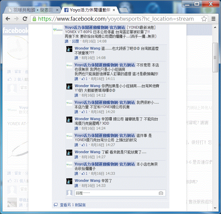This screenshot has width=221, height=214.
Task: Click the 8月16日 14:20 timestamp
Action: [x=103, y=112]
